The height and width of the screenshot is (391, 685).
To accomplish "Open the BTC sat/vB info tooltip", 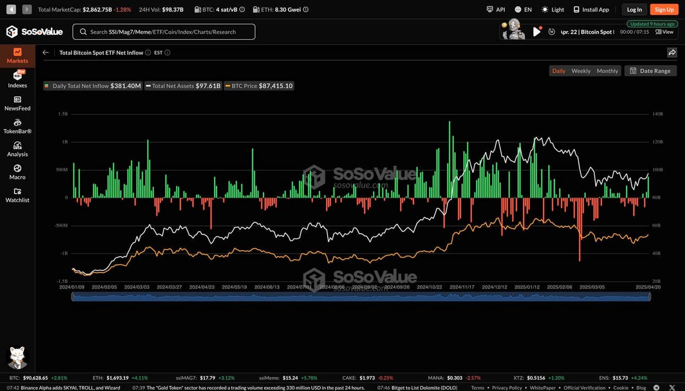I will [241, 9].
